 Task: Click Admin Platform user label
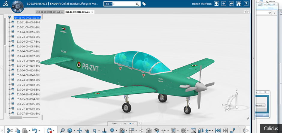tap(202, 4)
